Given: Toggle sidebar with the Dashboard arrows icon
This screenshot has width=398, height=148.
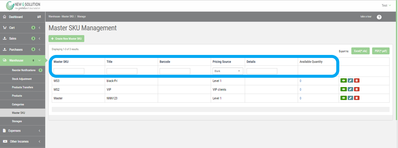Looking at the screenshot, I should click(x=39, y=17).
